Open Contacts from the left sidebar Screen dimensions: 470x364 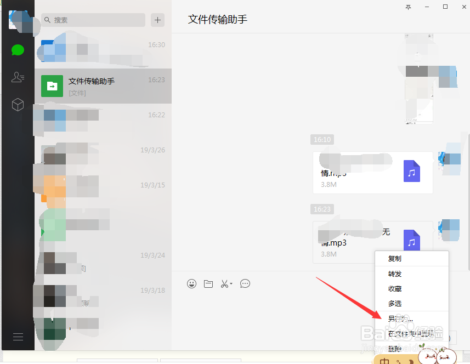tap(17, 77)
